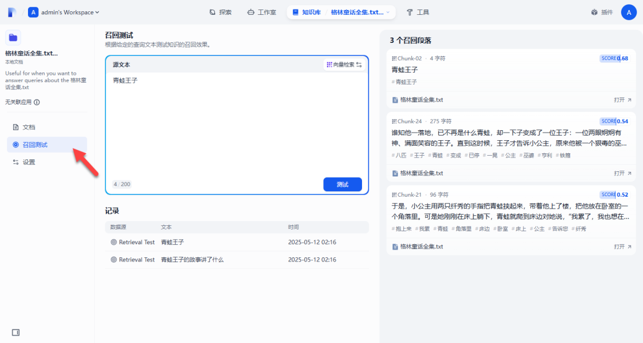Click the #纤秀 keyword tag
This screenshot has width=643, height=343.
[x=579, y=229]
